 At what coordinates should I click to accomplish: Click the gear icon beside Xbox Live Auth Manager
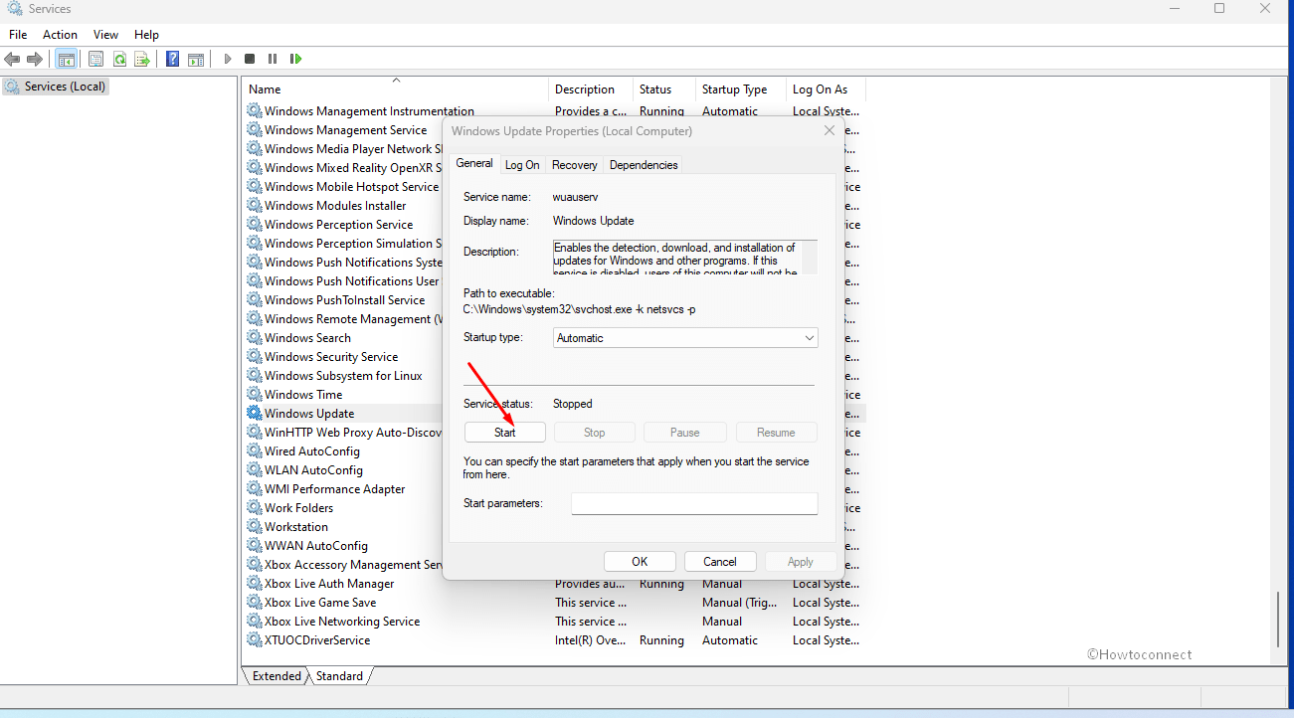(x=255, y=584)
